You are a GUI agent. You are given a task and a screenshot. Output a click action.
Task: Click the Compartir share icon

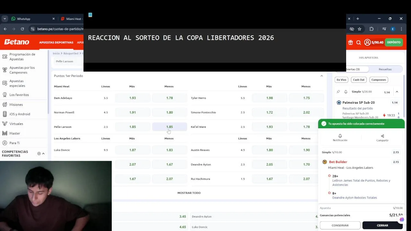click(x=382, y=136)
